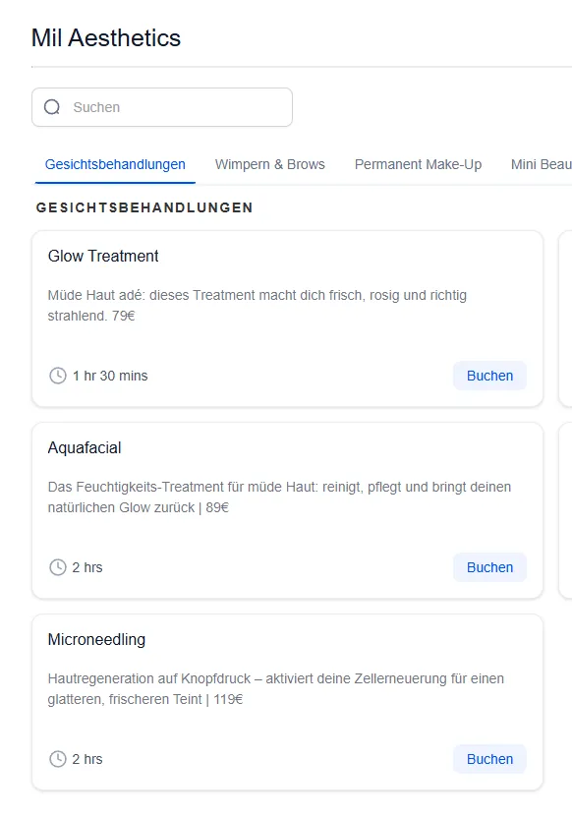Open the Microneedling card title

[x=96, y=640]
